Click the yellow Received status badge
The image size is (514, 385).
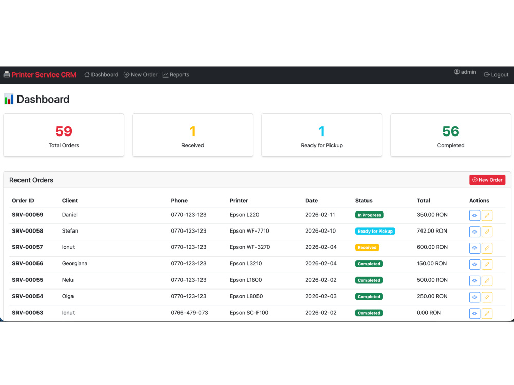click(x=367, y=247)
